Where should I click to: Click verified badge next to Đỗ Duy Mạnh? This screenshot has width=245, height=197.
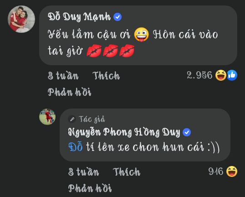117,17
